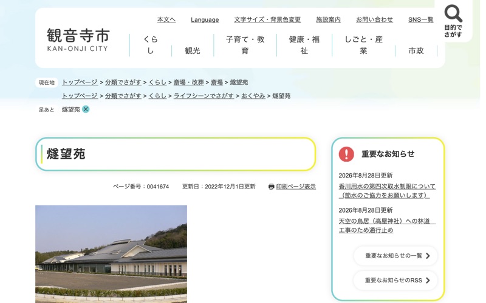
Task: Click the chevron on 重要なお知らせのRSS button
Action: click(x=428, y=281)
